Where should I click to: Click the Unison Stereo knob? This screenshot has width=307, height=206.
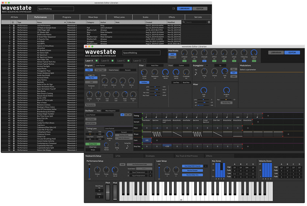pyautogui.click(x=131, y=80)
